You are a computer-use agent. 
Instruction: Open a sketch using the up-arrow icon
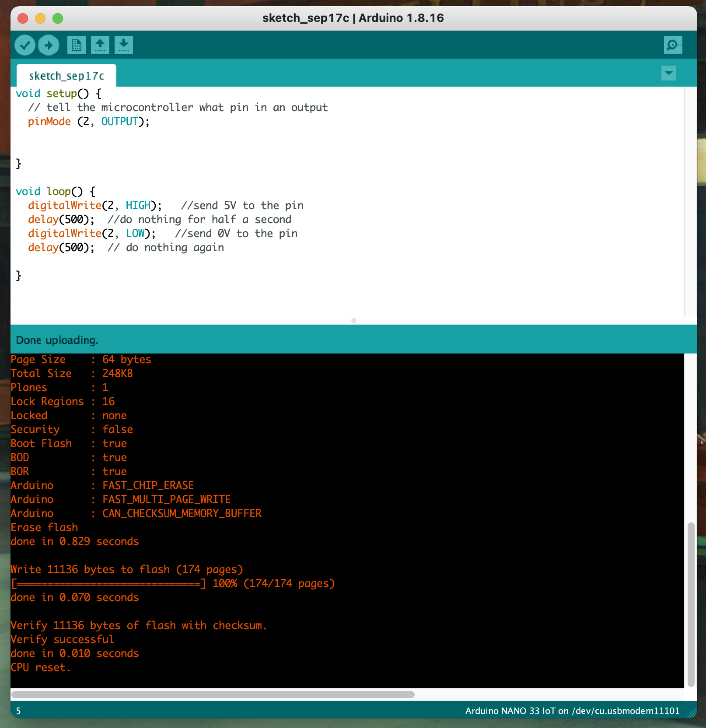[x=100, y=45]
